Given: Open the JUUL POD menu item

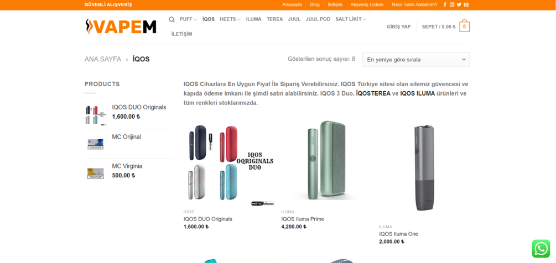Looking at the screenshot, I should [318, 19].
